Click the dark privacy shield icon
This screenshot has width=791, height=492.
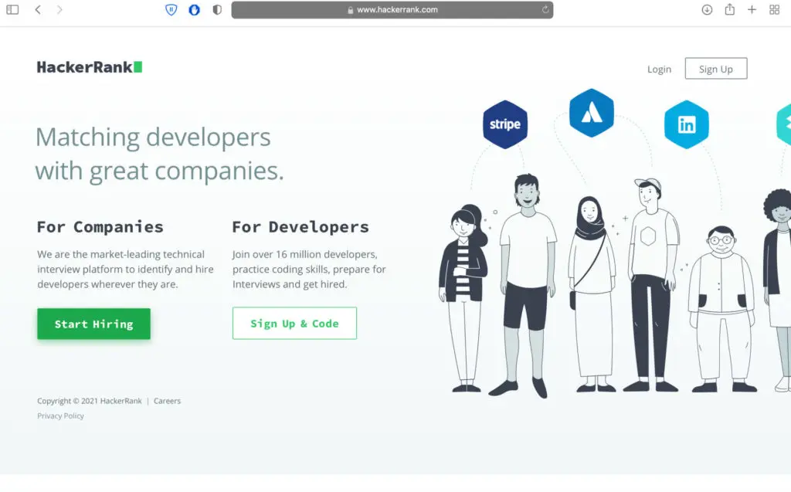[x=216, y=9]
